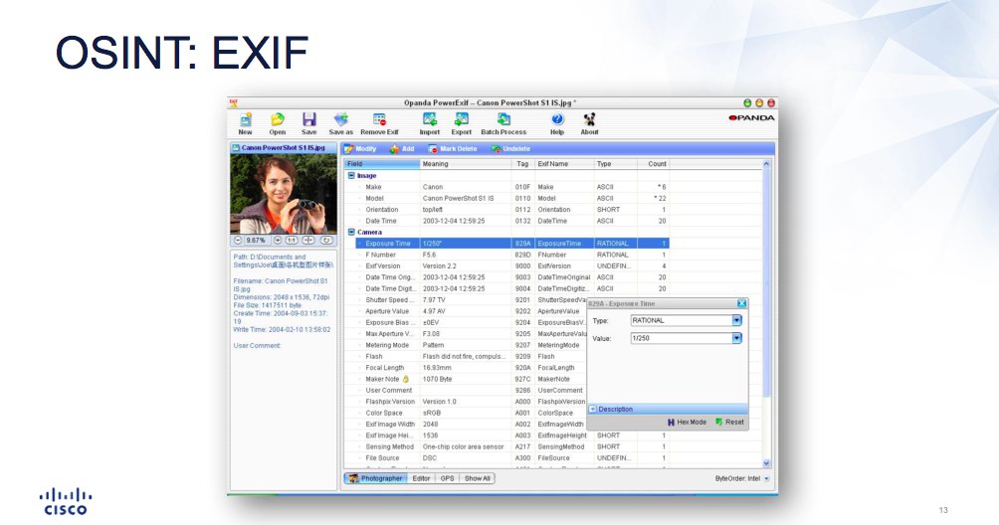The width and height of the screenshot is (999, 525).
Task: Close the 829A Exposure Time popup
Action: (741, 304)
